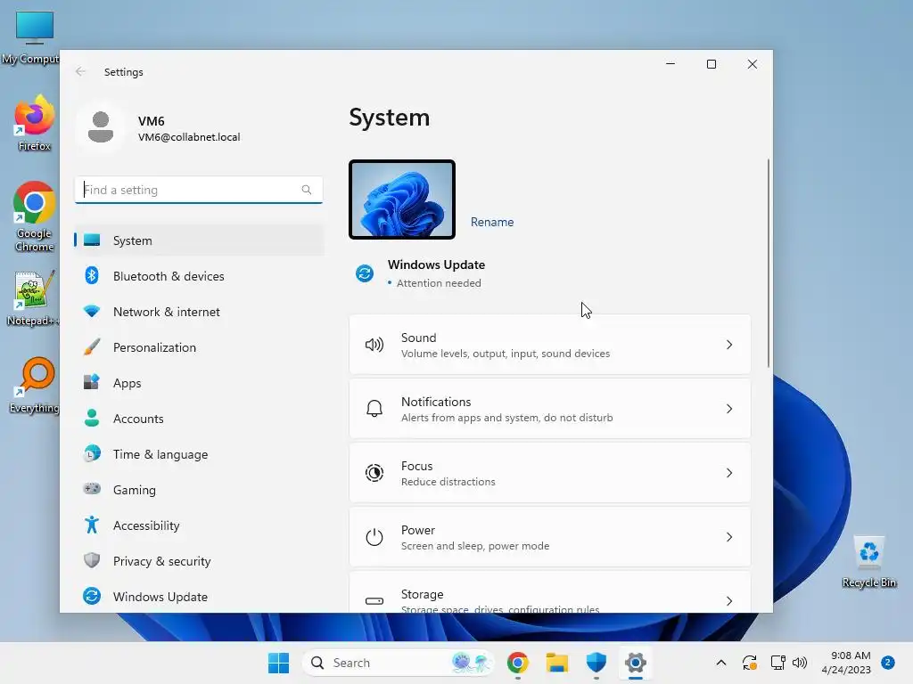Viewport: 913px width, 684px height.
Task: Click the Privacy & security shield icon
Action: tap(92, 561)
